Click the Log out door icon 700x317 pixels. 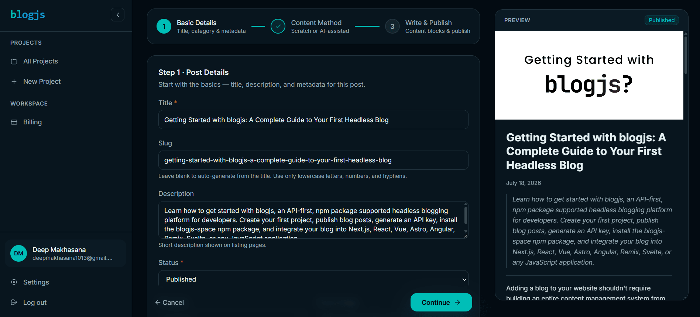(14, 302)
